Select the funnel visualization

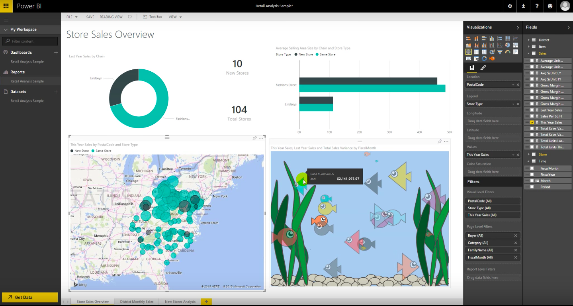500,52
